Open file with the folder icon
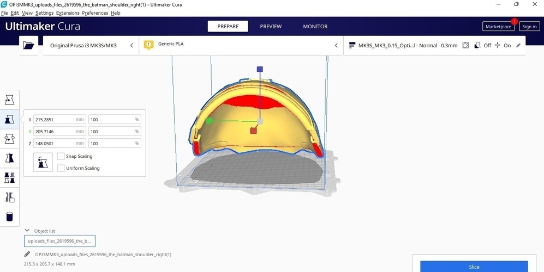Image resolution: width=544 pixels, height=272 pixels. tap(28, 45)
